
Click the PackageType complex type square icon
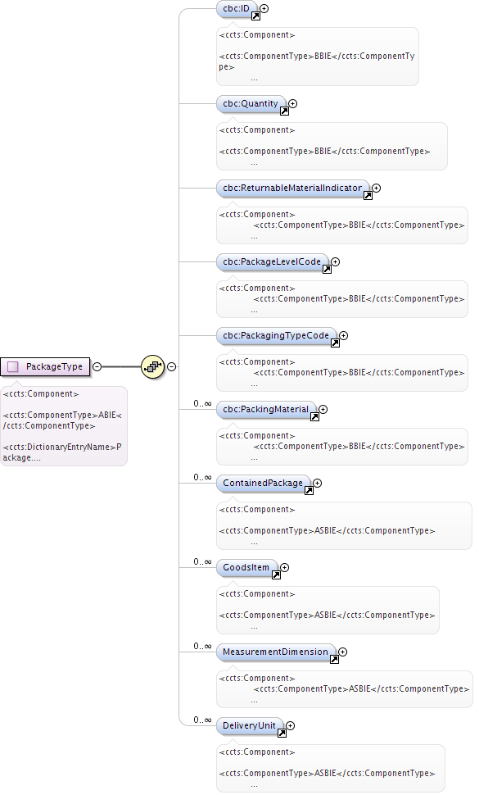coord(13,366)
